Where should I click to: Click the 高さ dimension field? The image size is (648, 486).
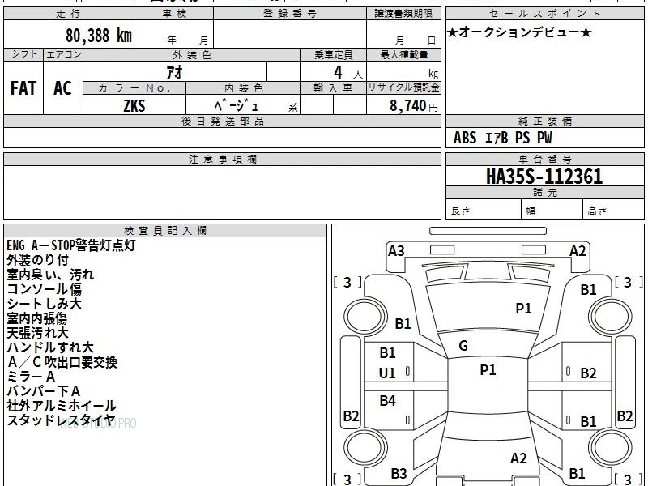pos(614,211)
